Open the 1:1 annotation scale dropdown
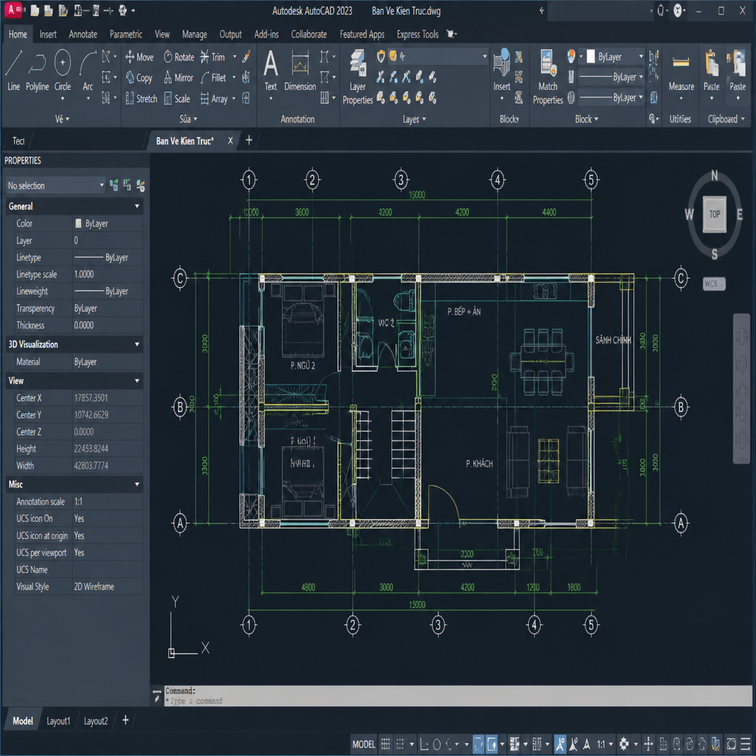The image size is (756, 756). [605, 744]
